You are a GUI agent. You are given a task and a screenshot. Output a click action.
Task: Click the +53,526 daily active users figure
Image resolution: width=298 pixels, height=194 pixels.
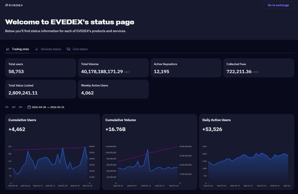pos(212,129)
